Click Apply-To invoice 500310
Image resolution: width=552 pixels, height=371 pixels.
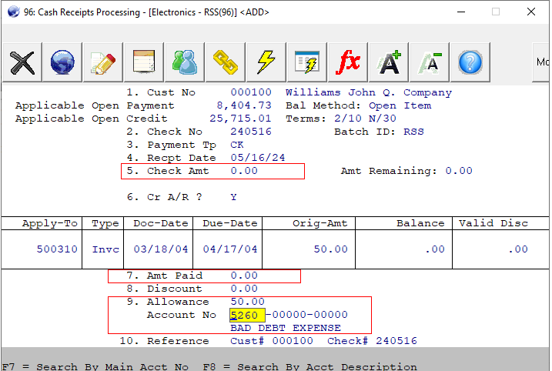pyautogui.click(x=57, y=249)
